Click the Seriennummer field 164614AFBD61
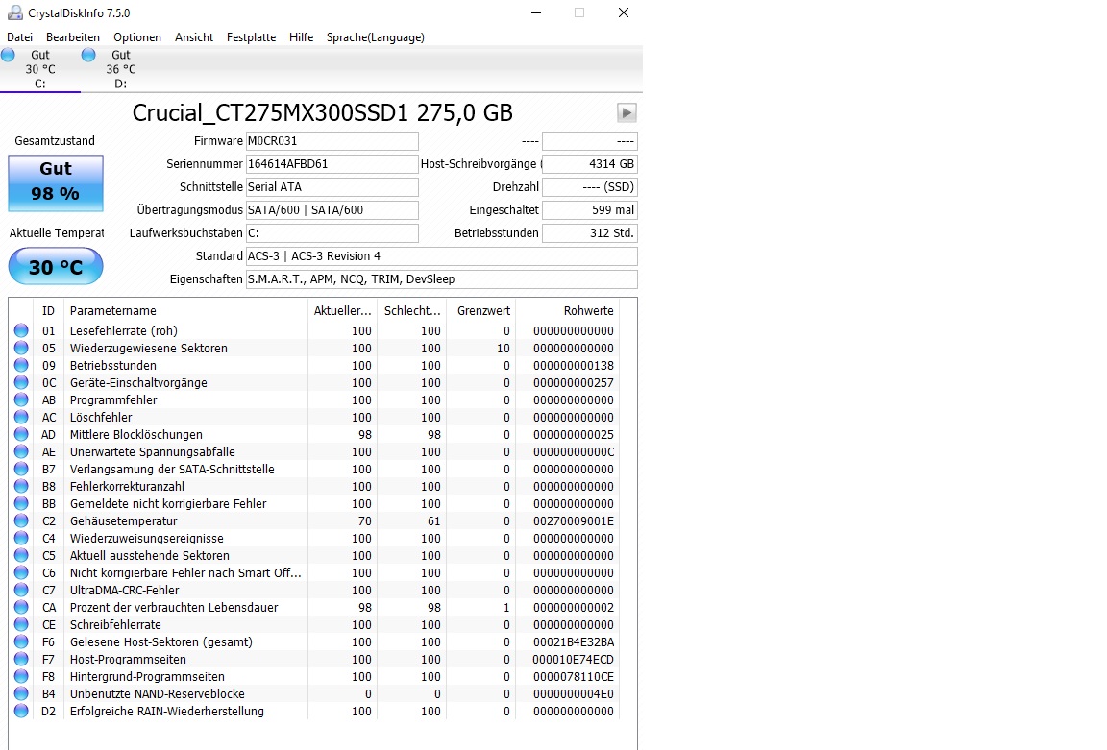Screen dimensions: 1107x750 click(332, 163)
